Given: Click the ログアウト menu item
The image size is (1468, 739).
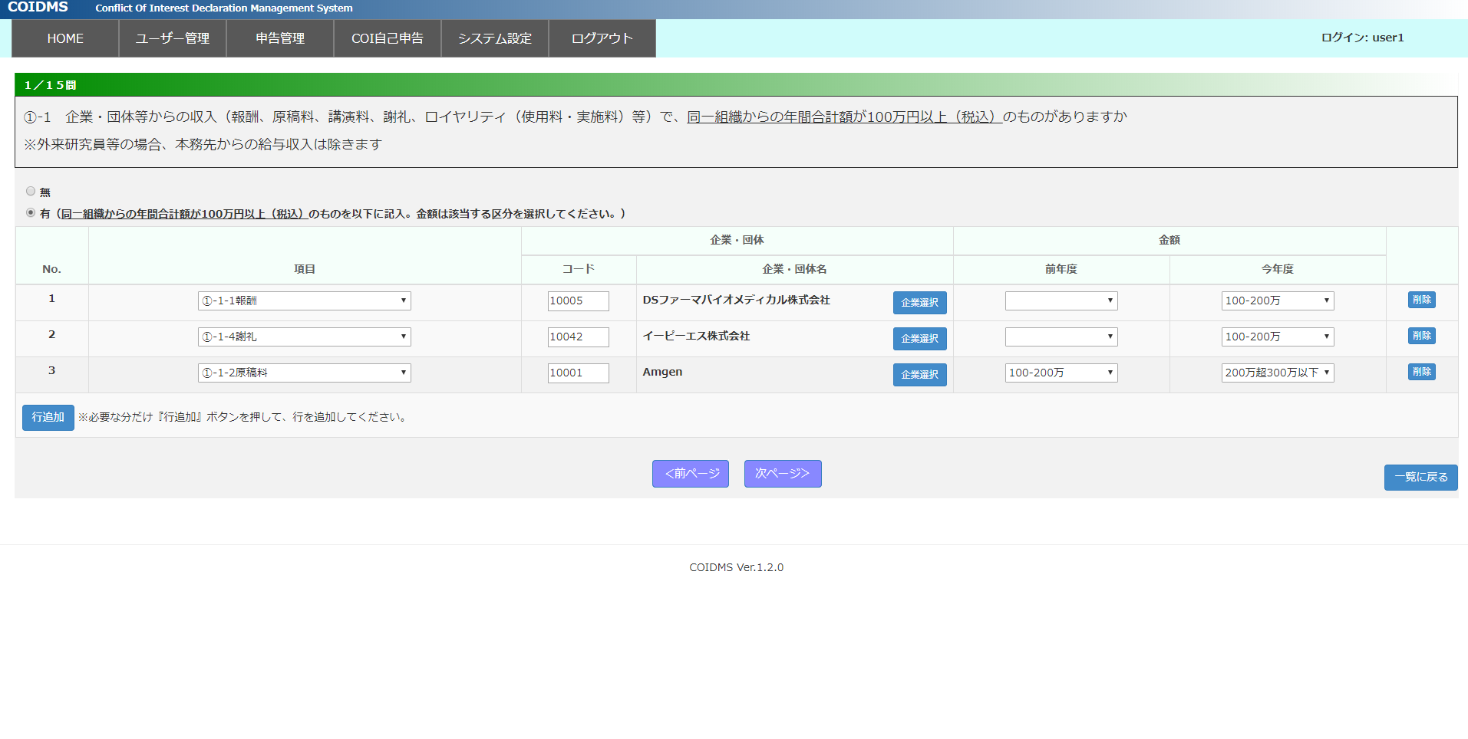Looking at the screenshot, I should [x=602, y=38].
